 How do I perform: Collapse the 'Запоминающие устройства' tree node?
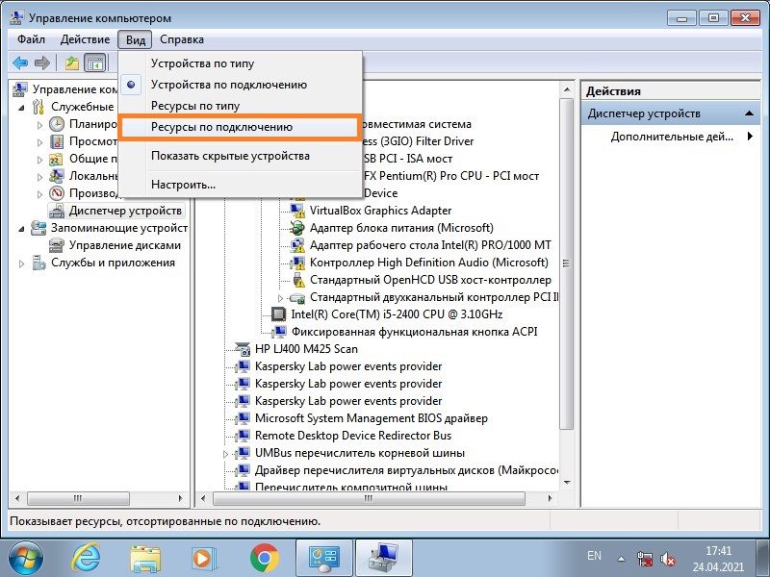click(23, 228)
